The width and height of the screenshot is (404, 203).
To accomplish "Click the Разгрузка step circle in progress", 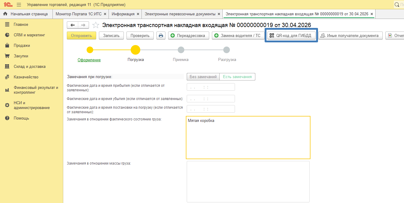I will pos(227,50).
